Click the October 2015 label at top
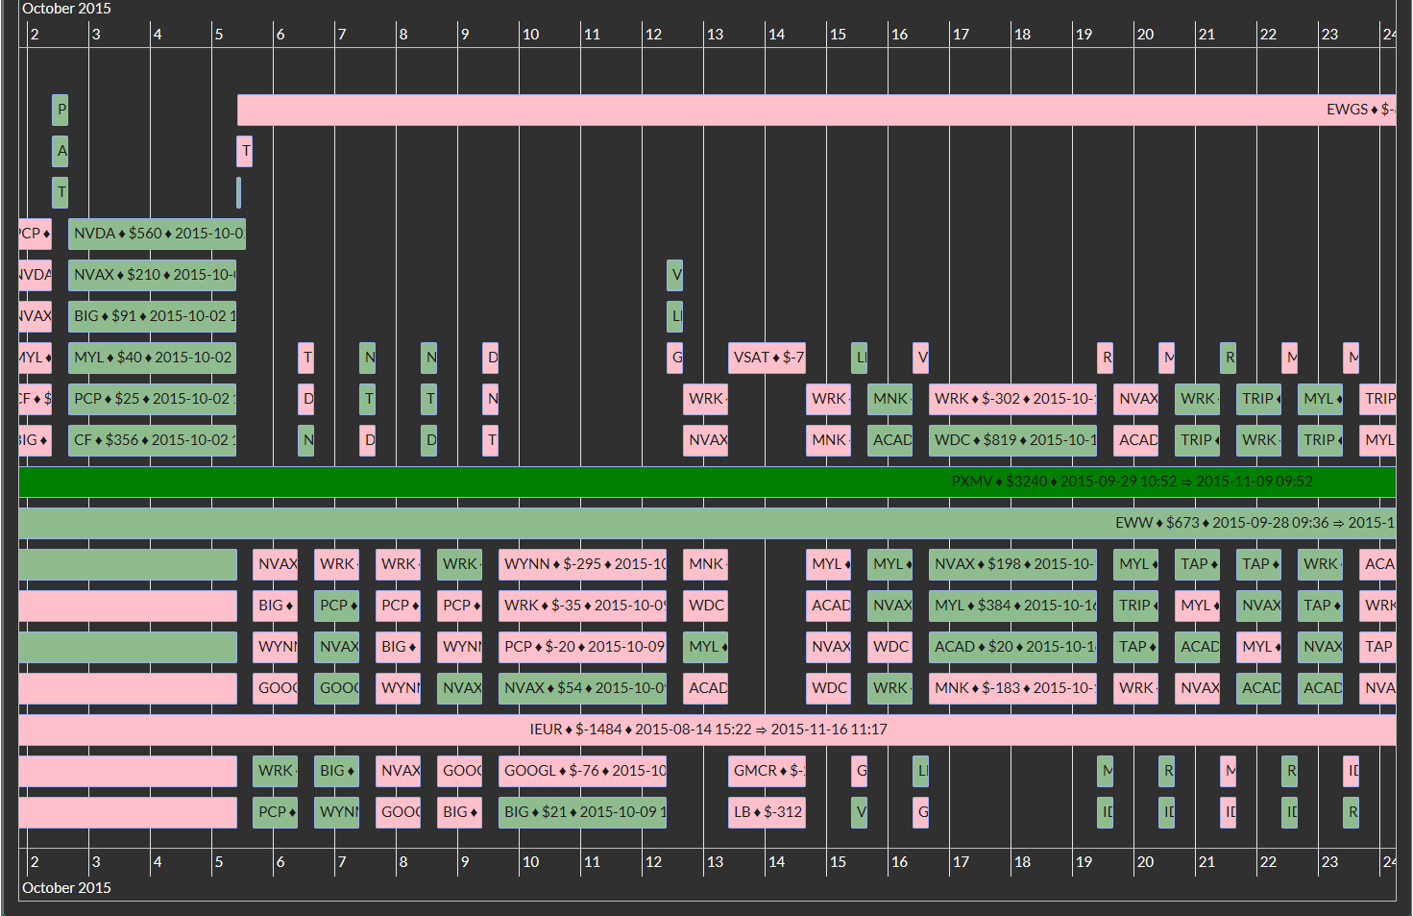Viewport: 1413px width, 916px height. click(66, 9)
